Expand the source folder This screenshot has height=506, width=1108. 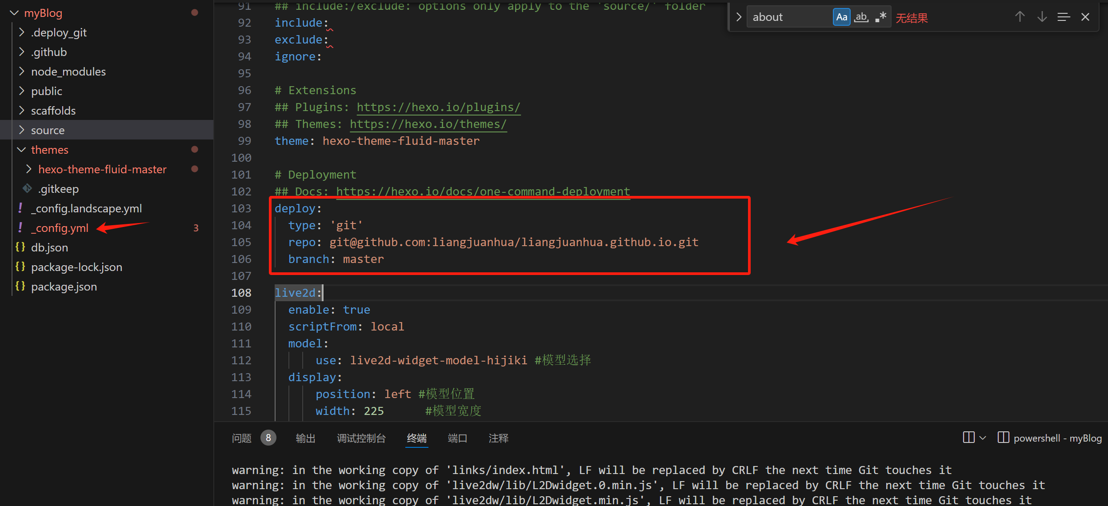click(21, 130)
